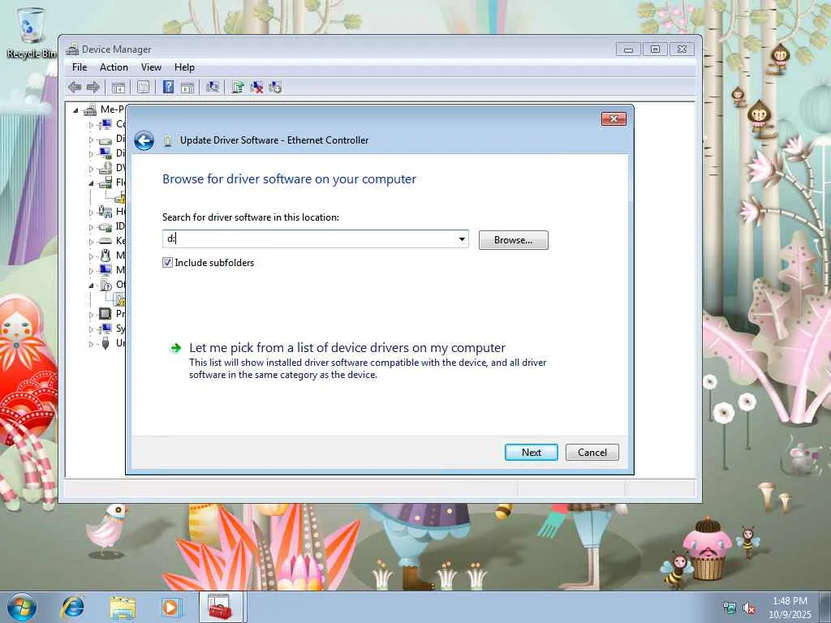Viewport: 831px width, 623px height.
Task: Open the Help menu
Action: click(184, 67)
